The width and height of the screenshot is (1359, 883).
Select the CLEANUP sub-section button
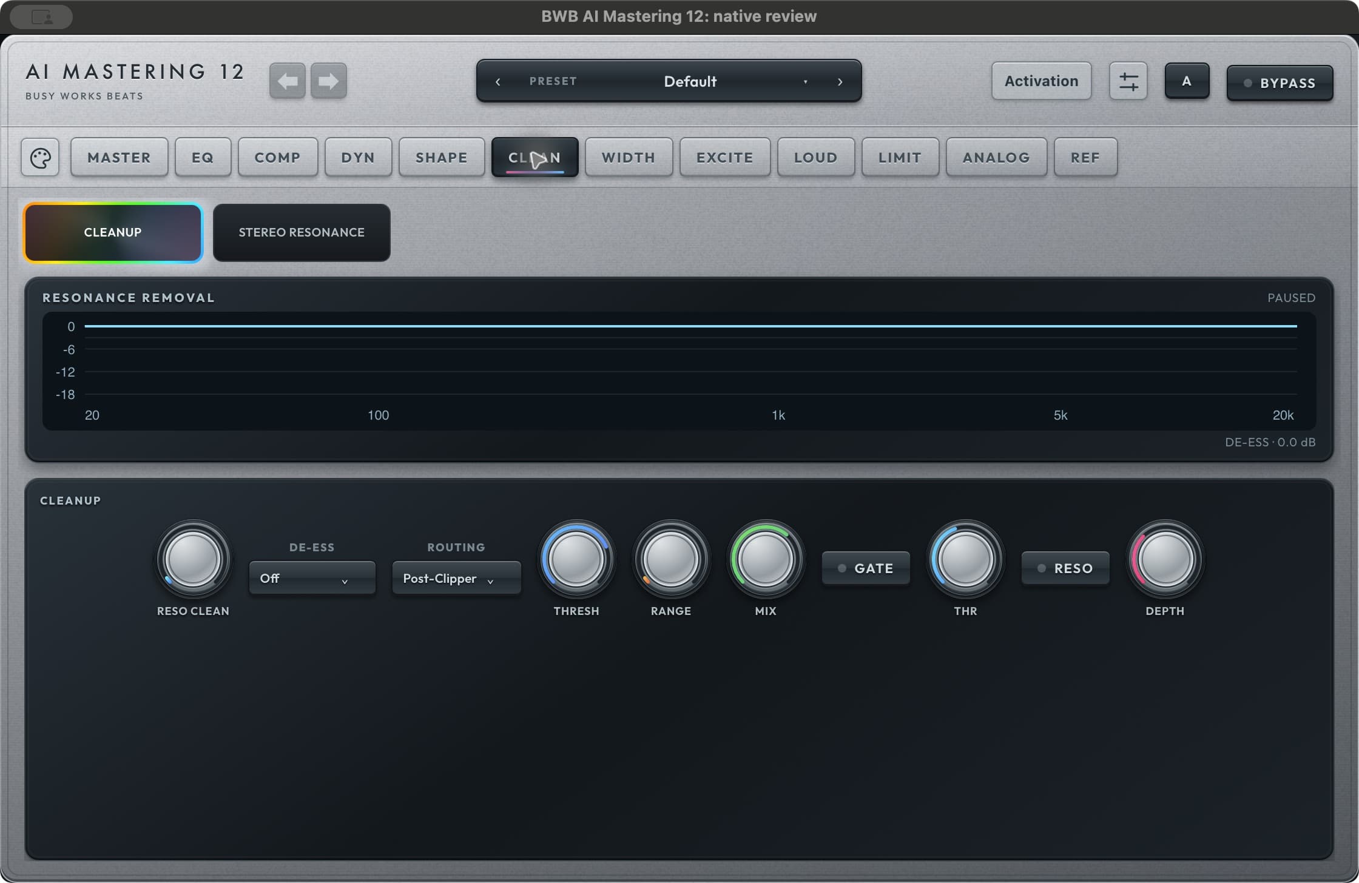point(113,232)
